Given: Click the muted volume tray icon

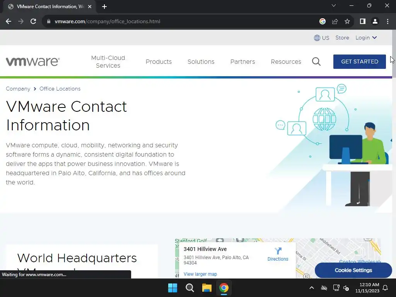Looking at the screenshot, I should tap(346, 288).
